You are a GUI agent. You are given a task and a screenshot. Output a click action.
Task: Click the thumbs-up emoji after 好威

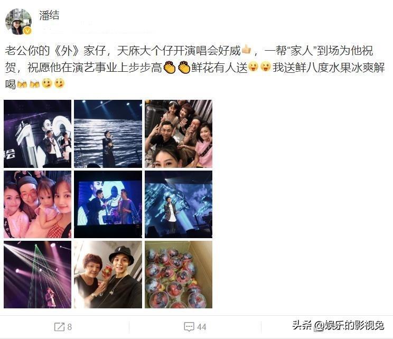pos(246,50)
